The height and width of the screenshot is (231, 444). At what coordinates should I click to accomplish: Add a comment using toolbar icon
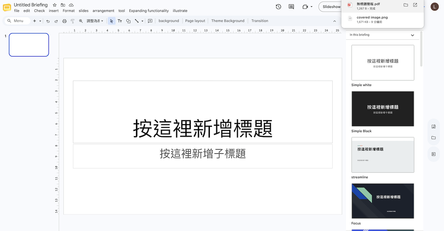pyautogui.click(x=150, y=21)
